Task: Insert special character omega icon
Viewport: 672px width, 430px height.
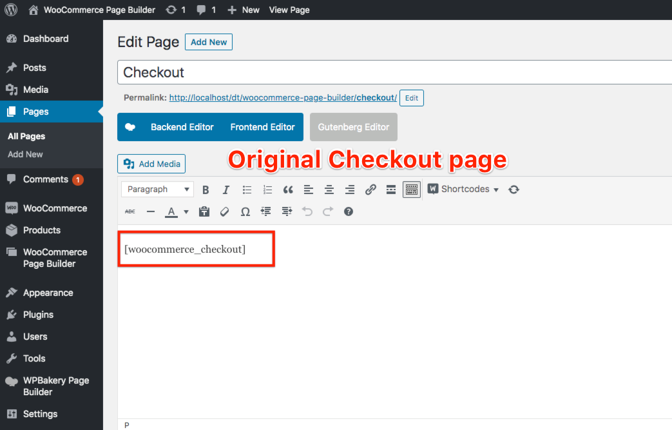Action: 245,211
